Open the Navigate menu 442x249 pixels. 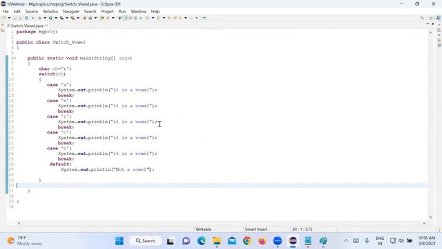(x=71, y=11)
